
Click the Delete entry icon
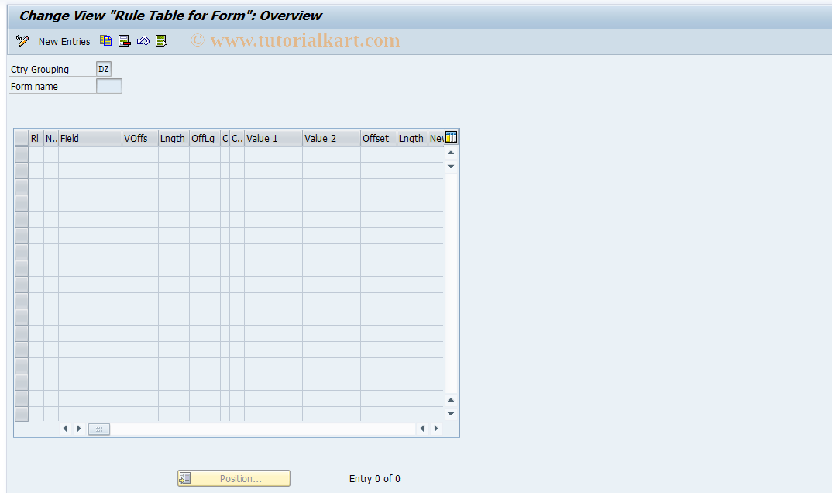pyautogui.click(x=125, y=41)
